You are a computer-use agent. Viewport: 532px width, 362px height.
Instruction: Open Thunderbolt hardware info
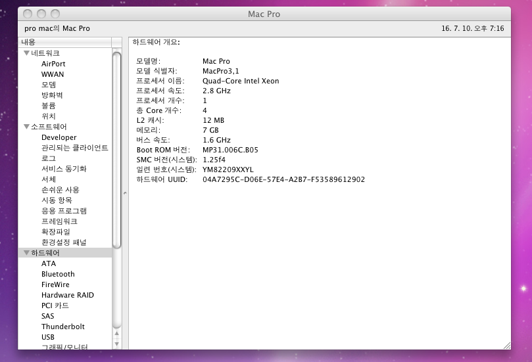[62, 327]
